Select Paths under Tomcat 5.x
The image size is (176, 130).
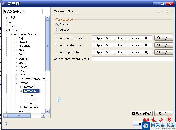(x=32, y=103)
